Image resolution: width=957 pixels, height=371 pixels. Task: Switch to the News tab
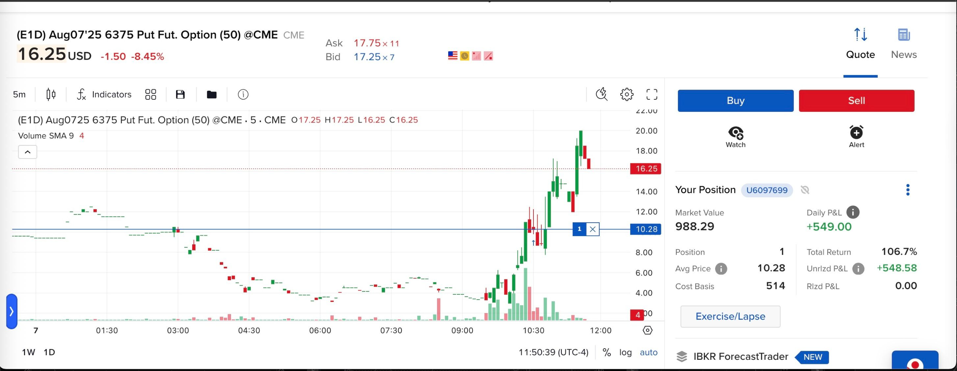coord(904,44)
